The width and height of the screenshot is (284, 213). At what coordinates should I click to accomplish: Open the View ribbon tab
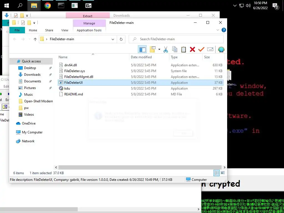point(65,30)
